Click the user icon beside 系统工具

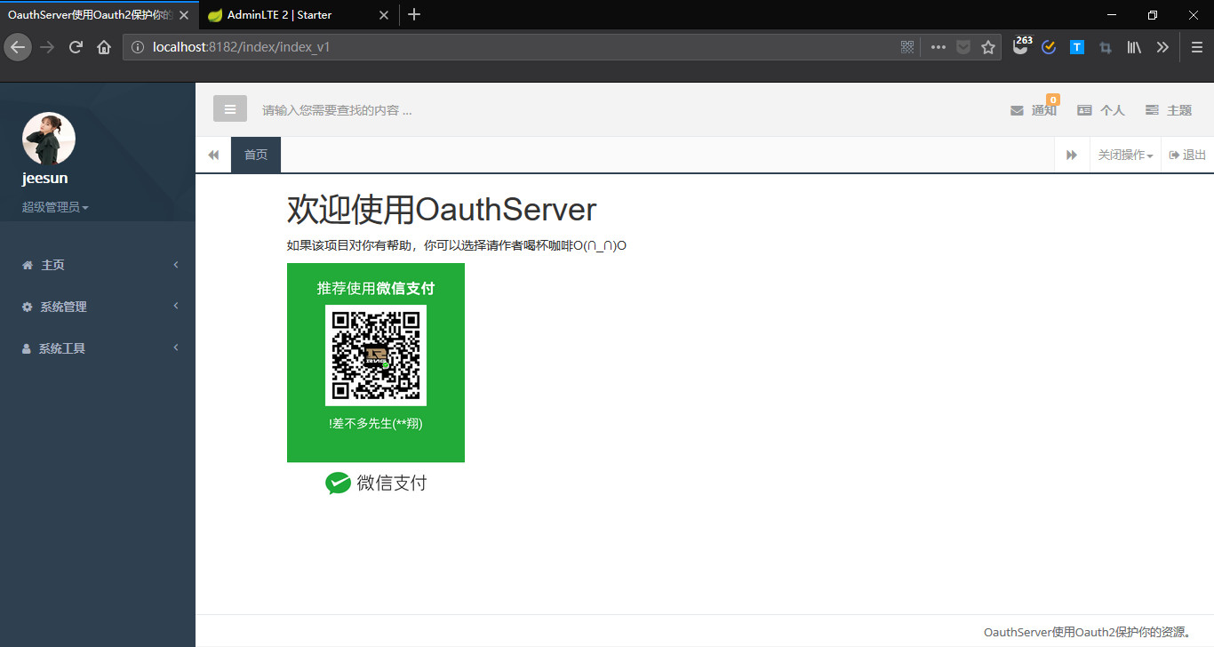coord(26,348)
